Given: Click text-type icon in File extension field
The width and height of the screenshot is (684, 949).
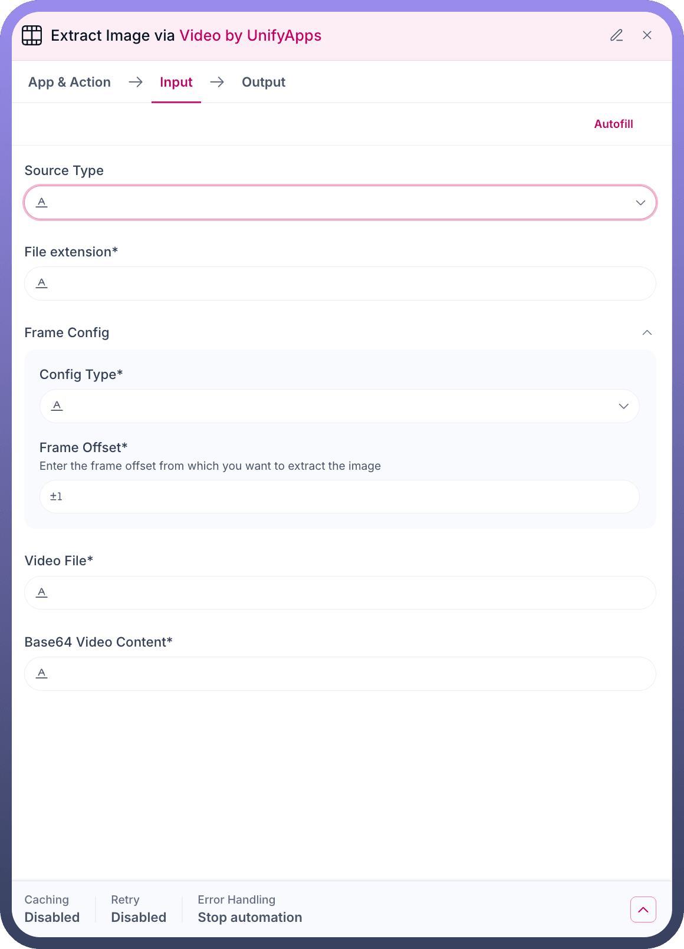Looking at the screenshot, I should pos(42,284).
